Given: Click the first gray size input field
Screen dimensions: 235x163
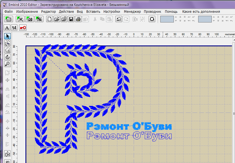Looking at the screenshot, I should click(167, 19).
